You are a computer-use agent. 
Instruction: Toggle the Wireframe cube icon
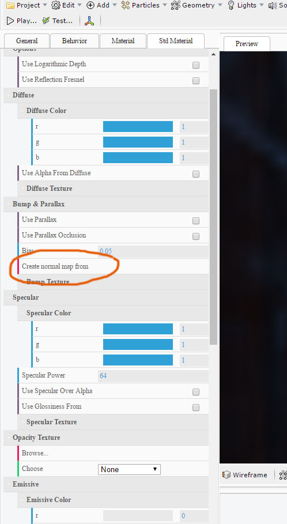pos(226,475)
